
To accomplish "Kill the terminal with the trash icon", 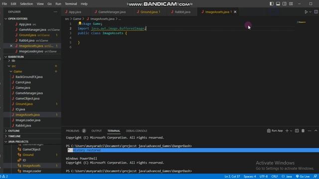I will 303,131.
